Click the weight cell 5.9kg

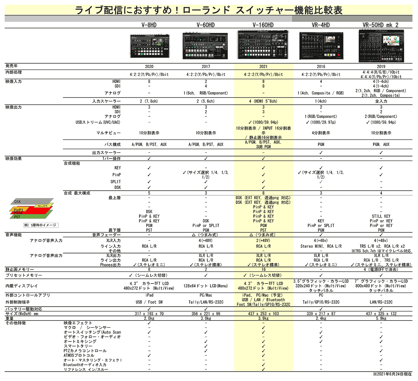tap(381, 318)
